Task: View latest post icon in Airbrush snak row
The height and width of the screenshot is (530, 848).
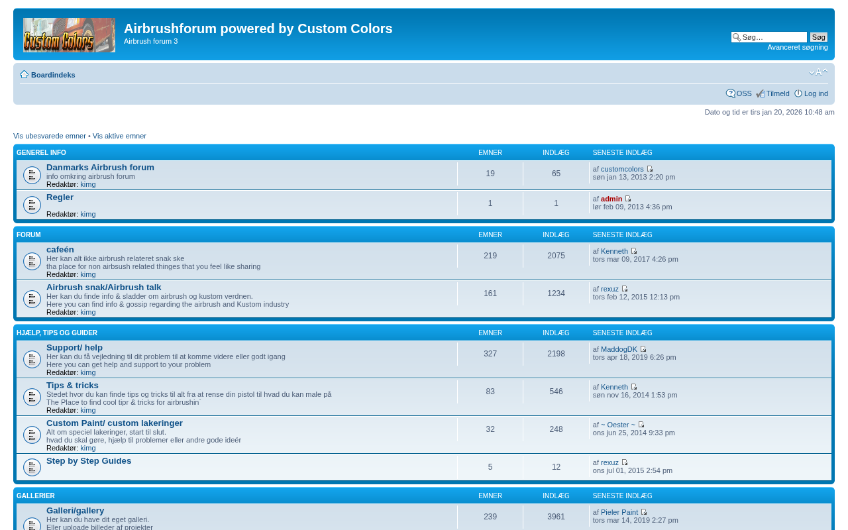Action: pos(625,289)
